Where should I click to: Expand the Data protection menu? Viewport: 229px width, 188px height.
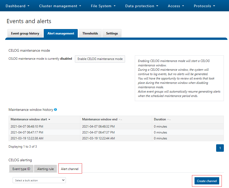pyautogui.click(x=142, y=6)
